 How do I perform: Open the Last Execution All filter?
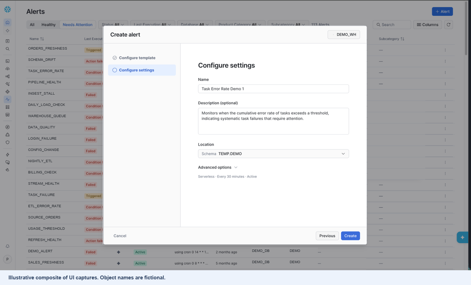point(152,25)
